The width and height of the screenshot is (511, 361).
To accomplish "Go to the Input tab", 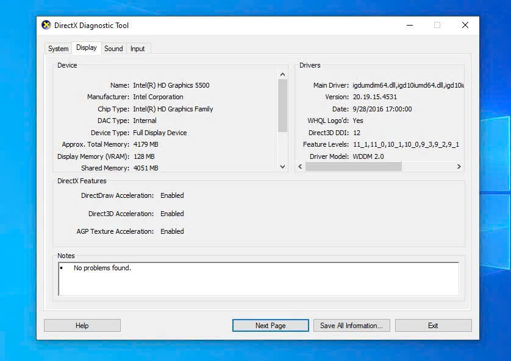I will point(138,49).
